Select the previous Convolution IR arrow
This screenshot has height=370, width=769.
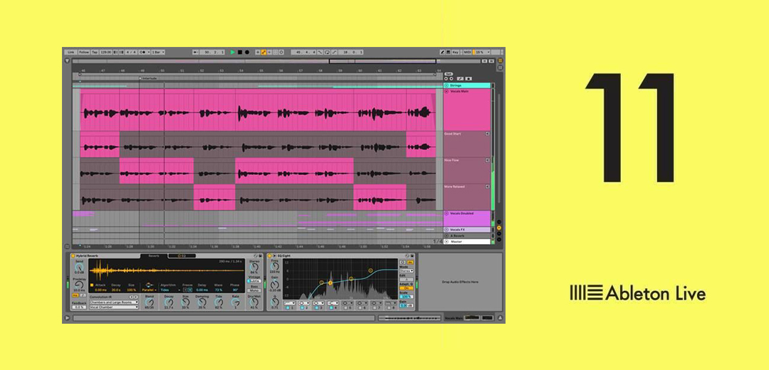tap(132, 297)
